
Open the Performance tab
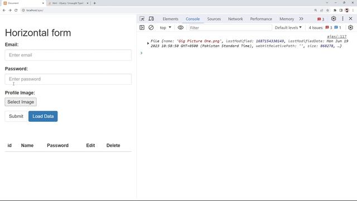coord(261,19)
